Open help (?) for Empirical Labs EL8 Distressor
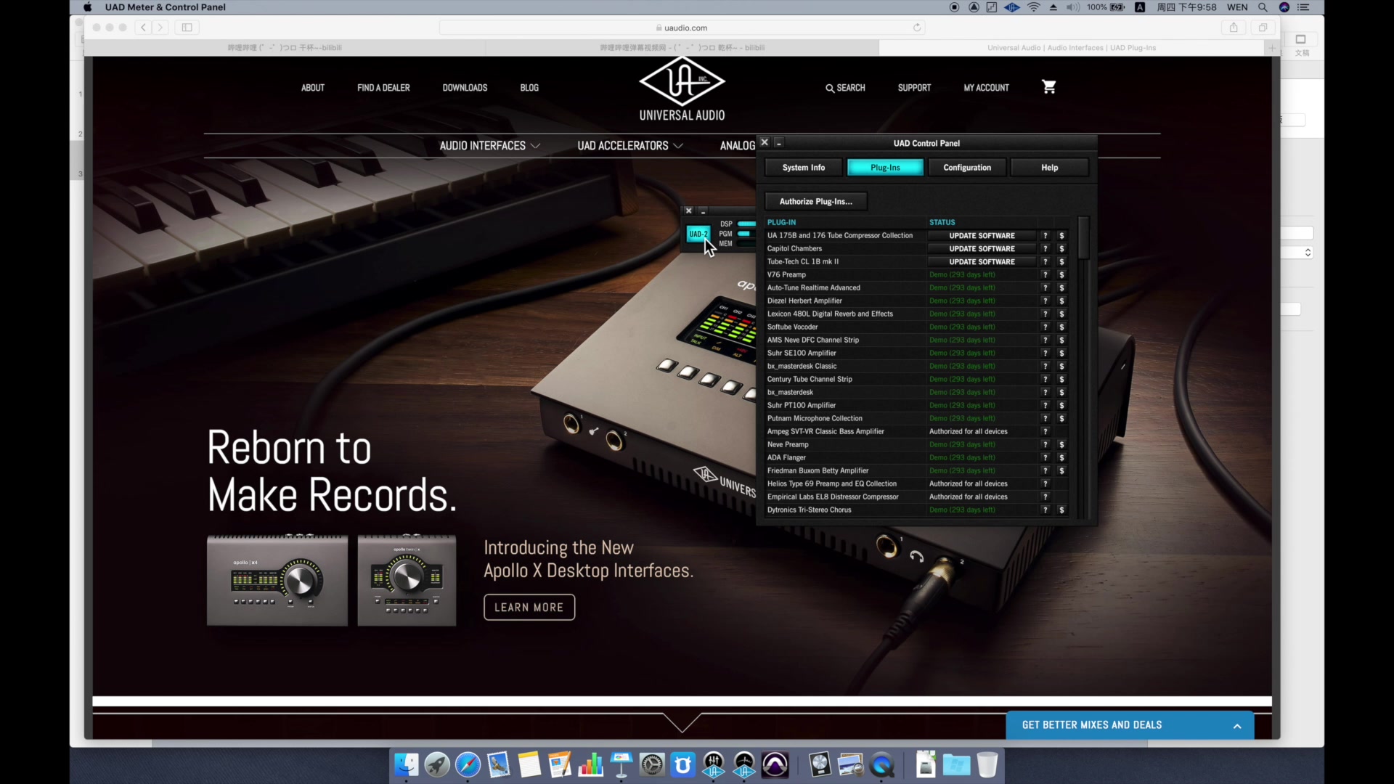Image resolution: width=1394 pixels, height=784 pixels. pos(1045,497)
